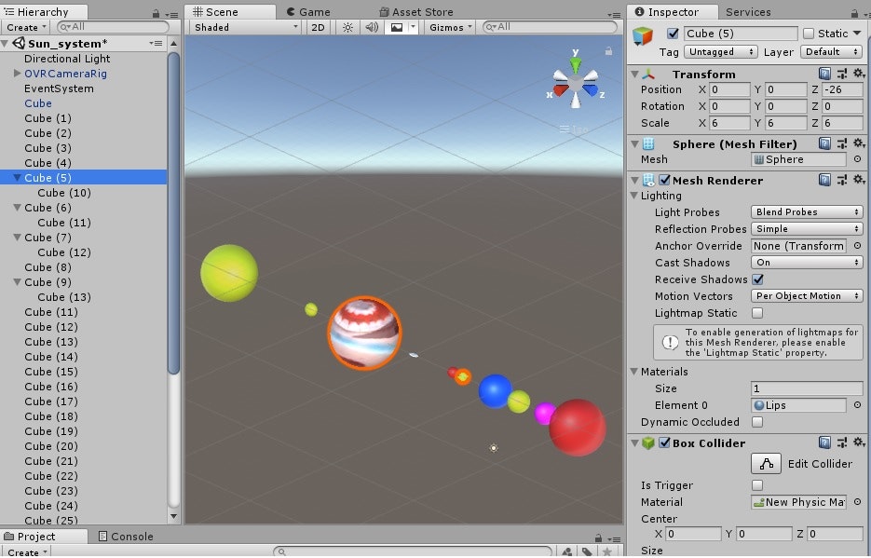
Task: Open Transform component gear settings
Action: tap(858, 74)
